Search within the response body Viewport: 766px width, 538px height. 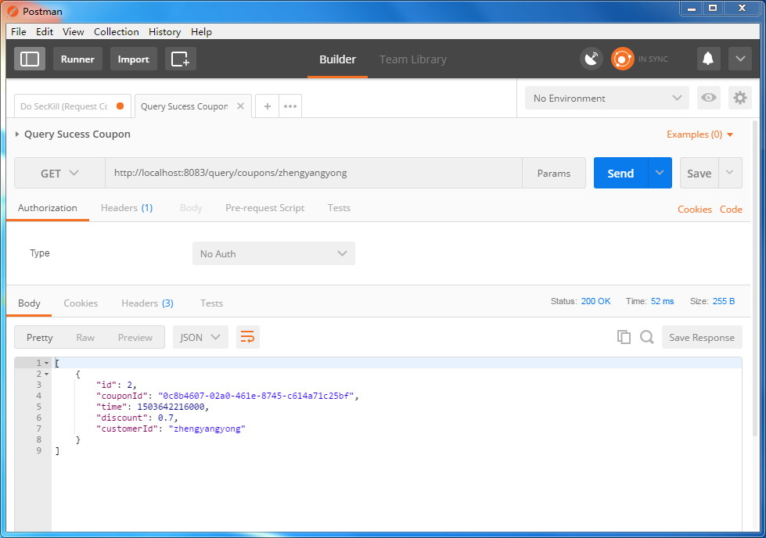647,337
